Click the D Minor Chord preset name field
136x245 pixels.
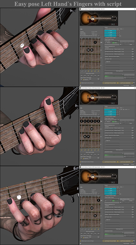pyautogui.click(x=127, y=199)
